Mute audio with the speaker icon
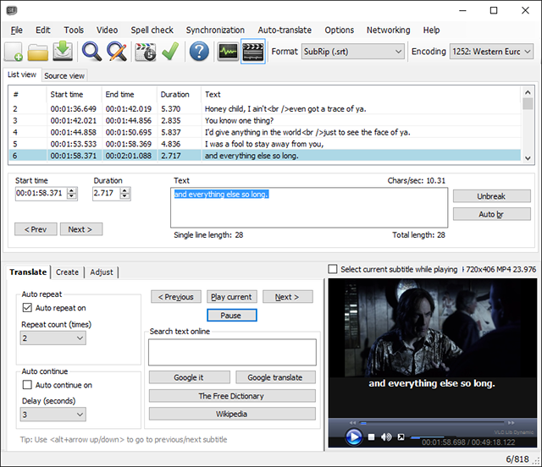This screenshot has width=542, height=467. coord(386,437)
